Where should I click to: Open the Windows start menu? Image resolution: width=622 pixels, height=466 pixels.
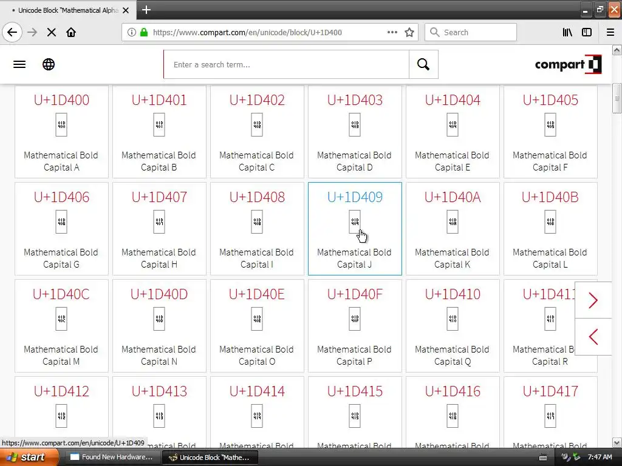point(29,457)
